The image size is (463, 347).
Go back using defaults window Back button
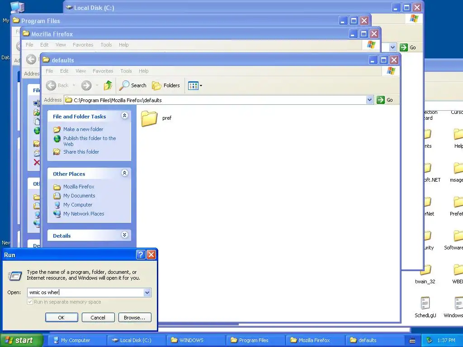tap(57, 85)
